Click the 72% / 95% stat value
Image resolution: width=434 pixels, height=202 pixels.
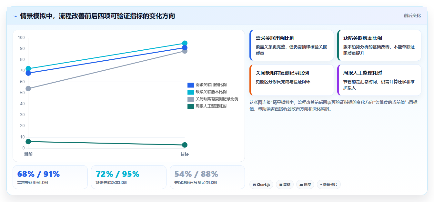[117, 174]
